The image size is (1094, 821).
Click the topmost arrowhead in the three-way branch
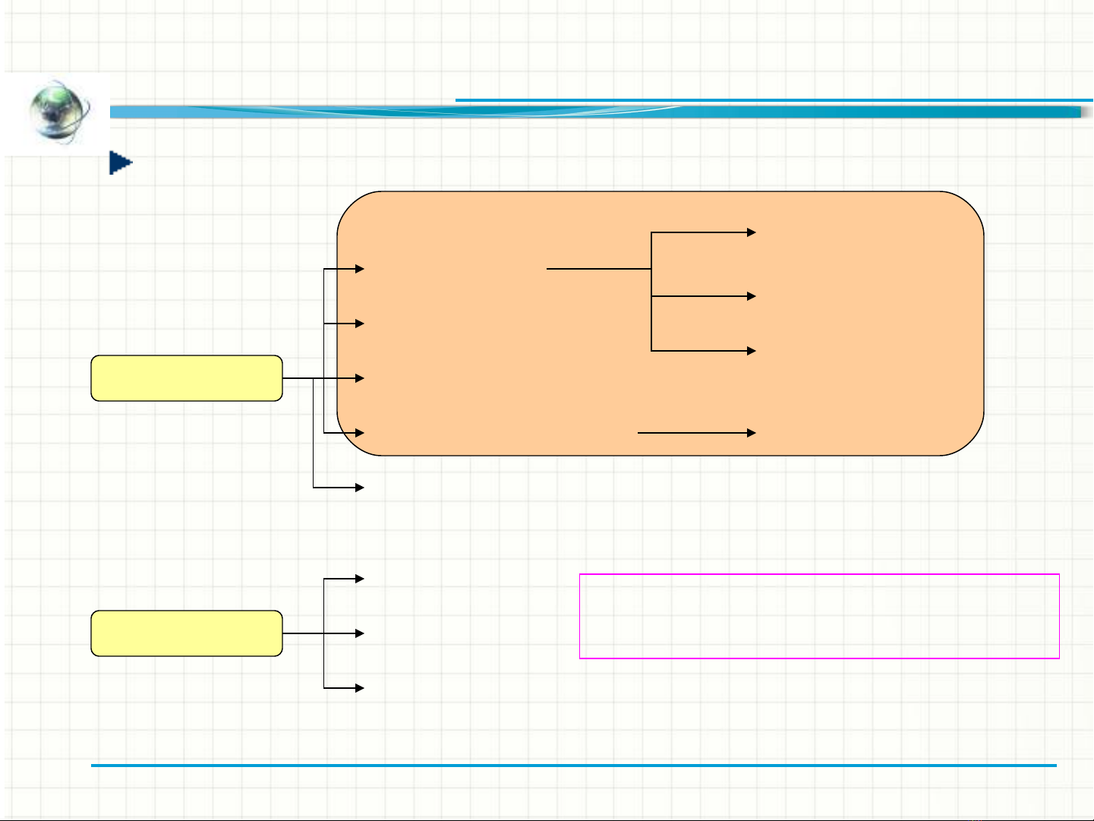[751, 232]
